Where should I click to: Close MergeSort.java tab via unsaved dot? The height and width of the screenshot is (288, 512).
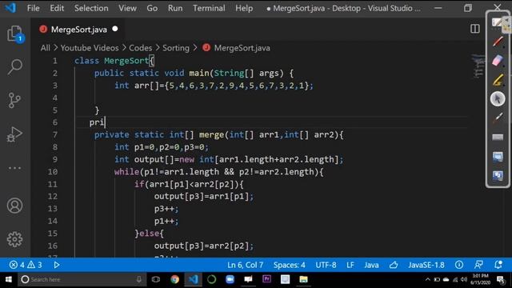pyautogui.click(x=115, y=29)
